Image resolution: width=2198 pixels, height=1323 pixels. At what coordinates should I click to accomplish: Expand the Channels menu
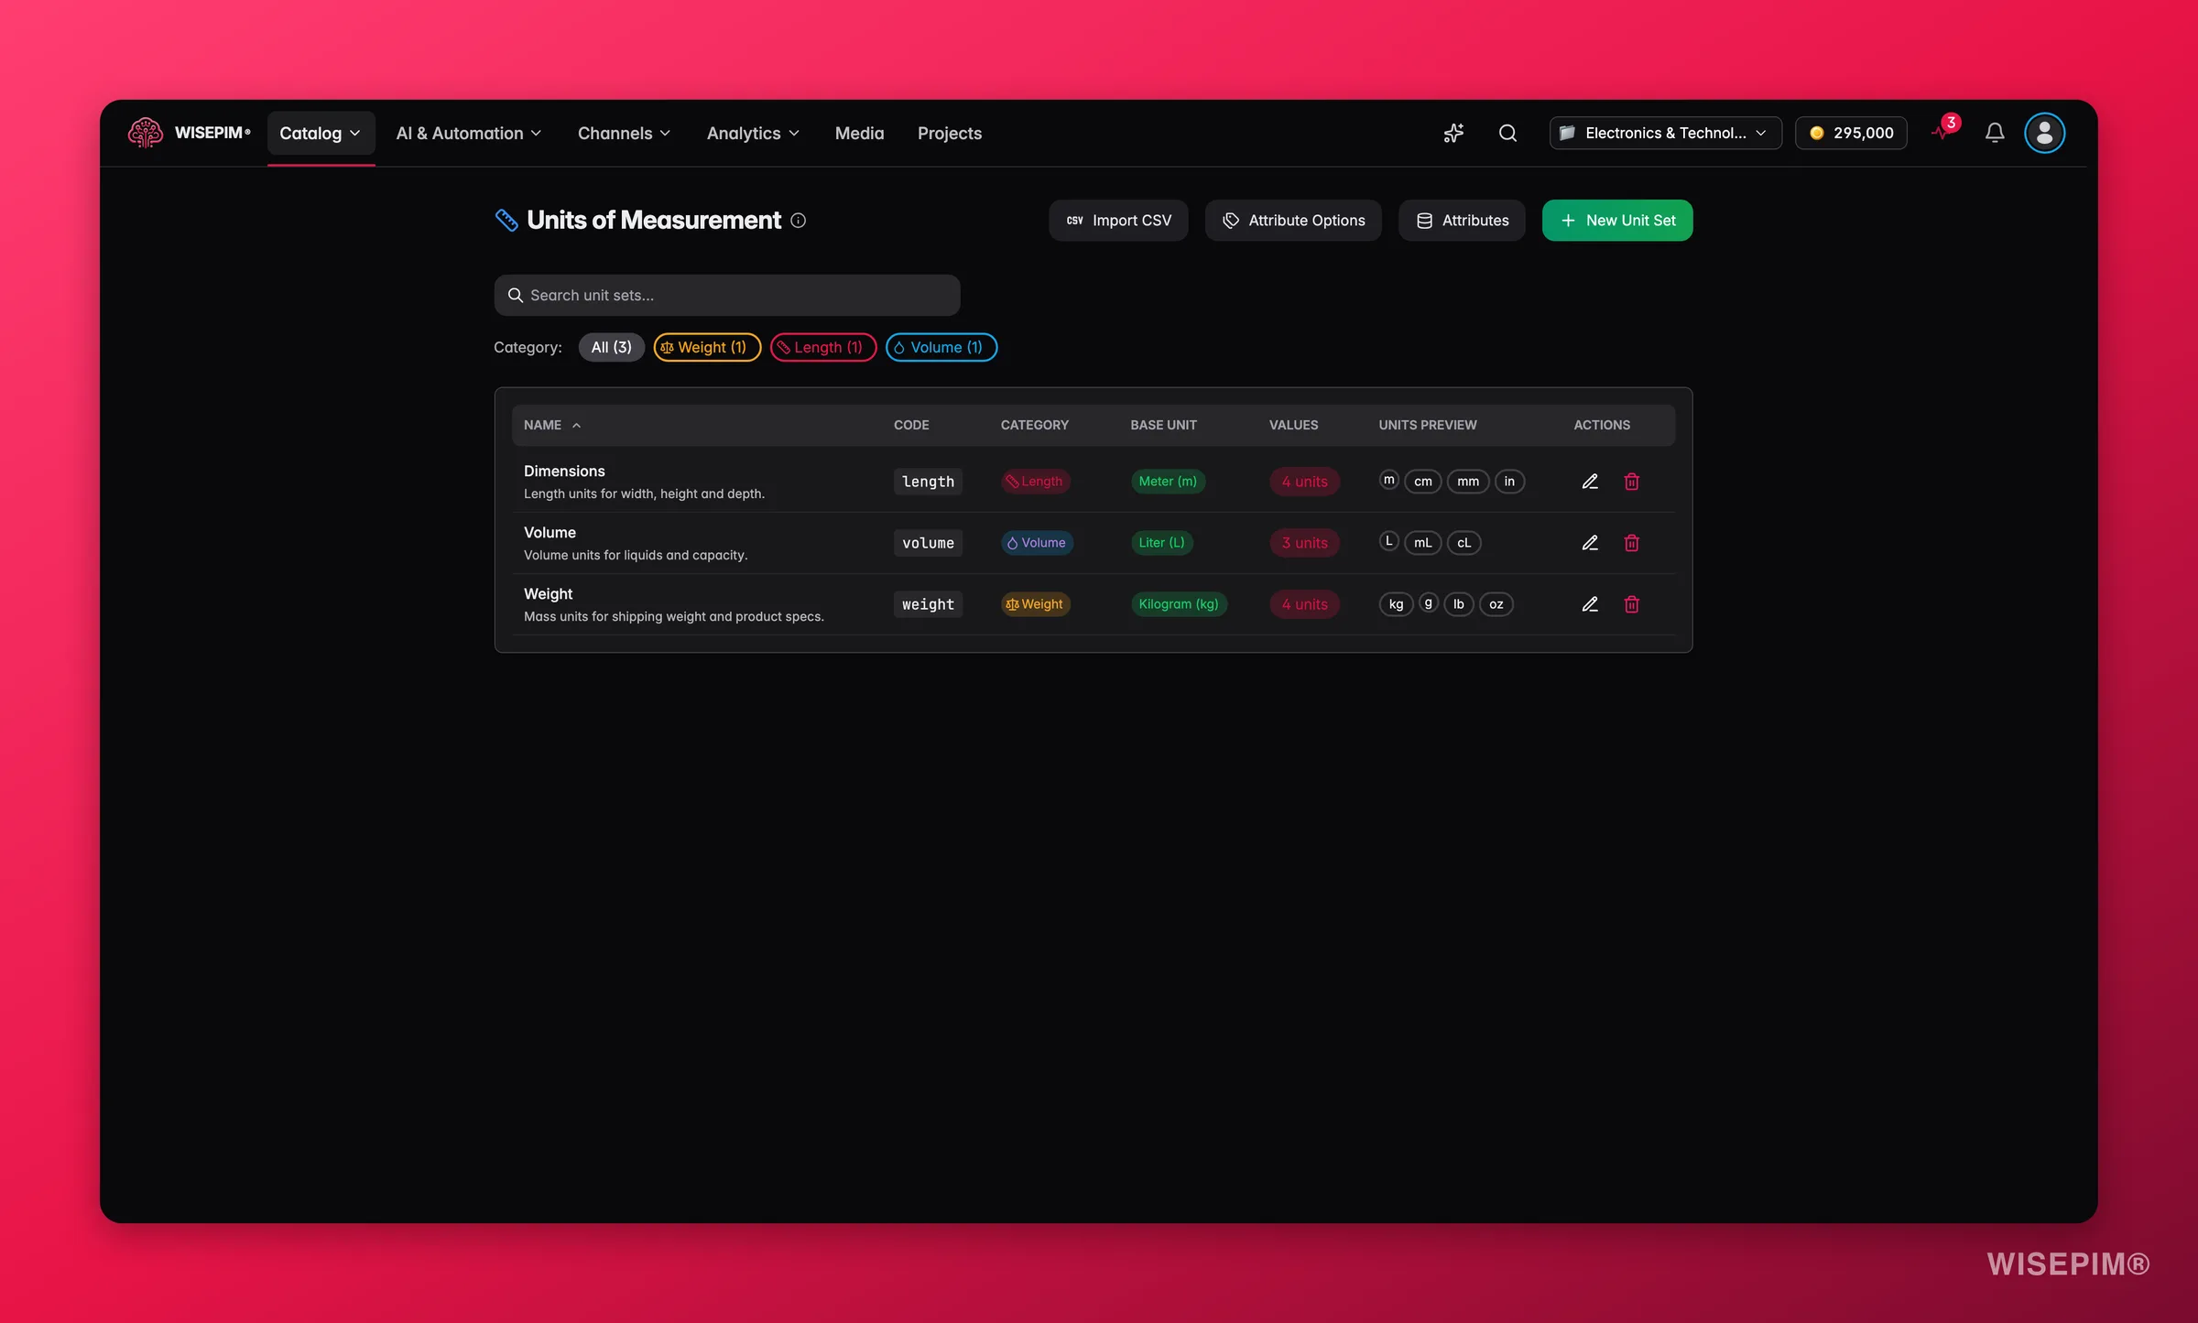tap(624, 134)
